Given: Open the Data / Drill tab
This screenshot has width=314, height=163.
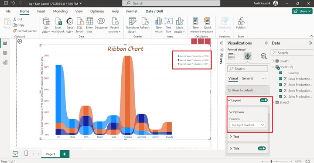Looking at the screenshot, I should pyautogui.click(x=154, y=11).
